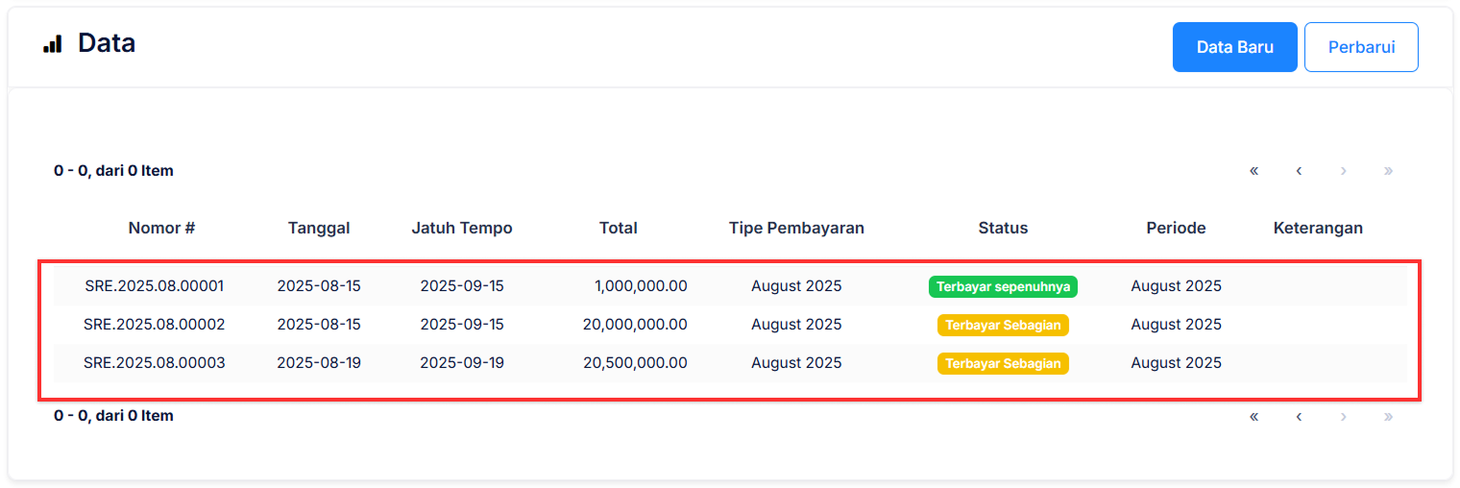The height and width of the screenshot is (488, 1460).
Task: Go to next page using top pagination
Action: (1343, 171)
